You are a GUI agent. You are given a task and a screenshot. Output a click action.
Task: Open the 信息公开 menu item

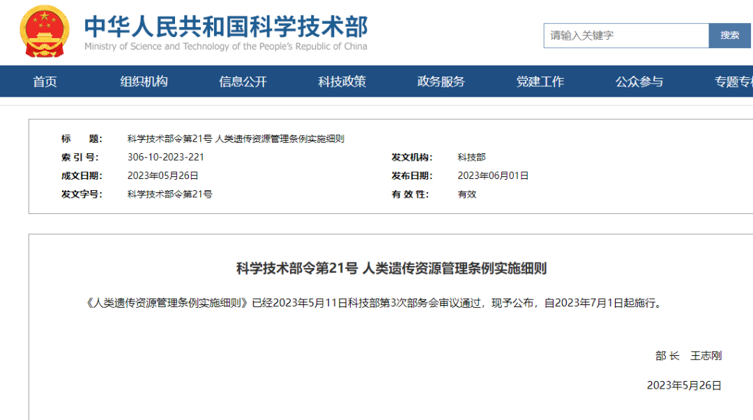click(x=243, y=81)
